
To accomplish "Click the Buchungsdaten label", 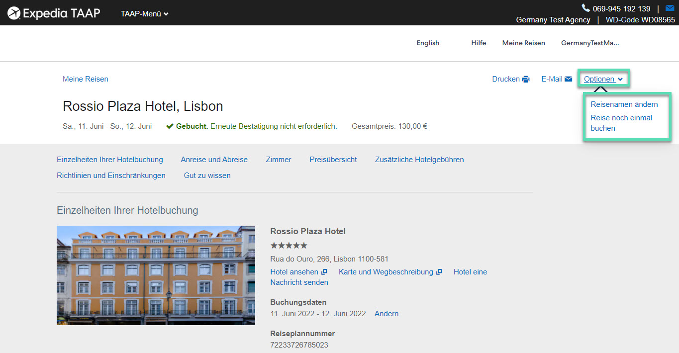I will point(298,302).
